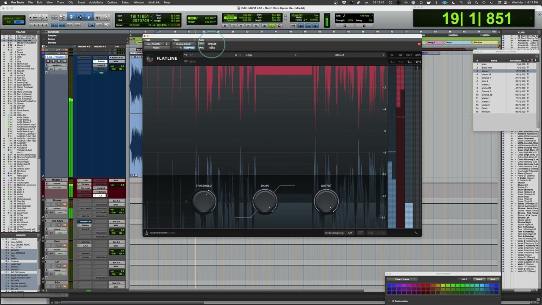Image resolution: width=542 pixels, height=305 pixels.
Task: Open Oversampling Off dropdown
Action: point(350,233)
